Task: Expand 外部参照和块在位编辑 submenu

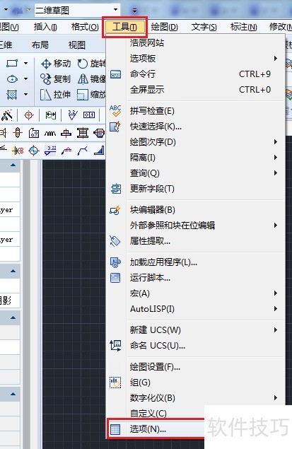Action: 194,226
